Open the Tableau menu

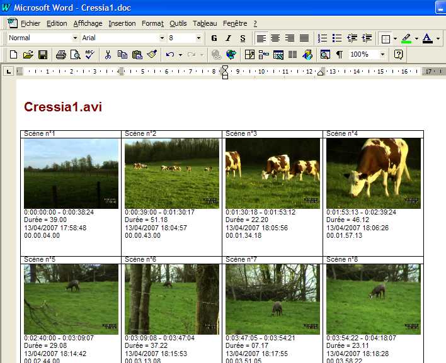[x=205, y=23]
